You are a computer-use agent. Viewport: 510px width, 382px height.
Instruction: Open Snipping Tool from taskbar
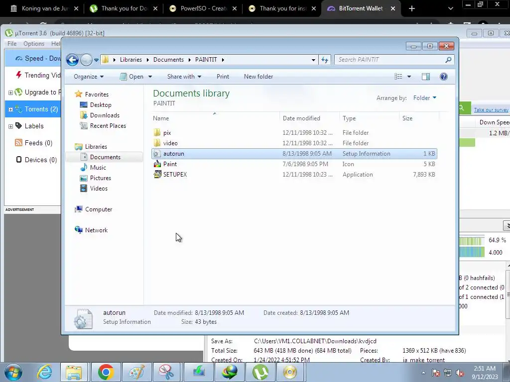(167, 372)
